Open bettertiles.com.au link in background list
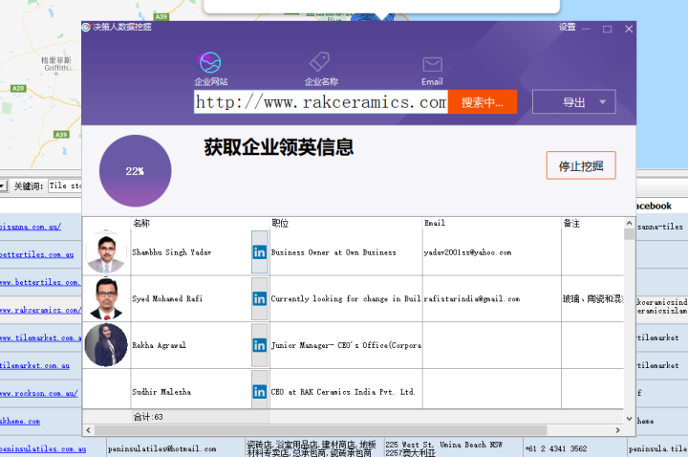Image resolution: width=688 pixels, height=457 pixels. pyautogui.click(x=37, y=254)
